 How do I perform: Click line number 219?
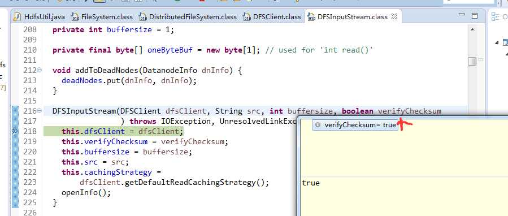(30, 142)
